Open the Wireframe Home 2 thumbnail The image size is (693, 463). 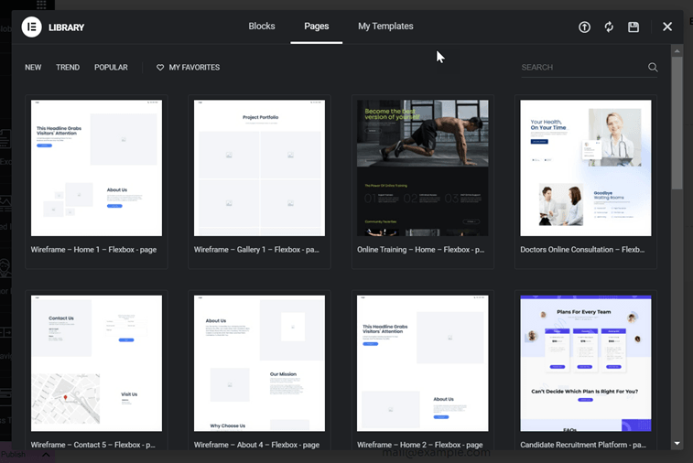coord(423,363)
